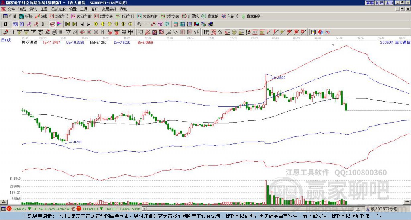This screenshot has height=220, width=411.
Task: Click the volume panel up-triangle expander
Action: pos(4,202)
